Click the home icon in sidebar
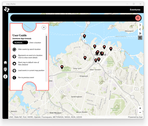 pos(5,62)
